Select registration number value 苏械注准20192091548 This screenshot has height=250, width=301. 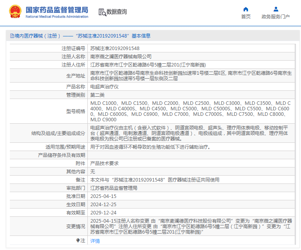pyautogui.click(x=115, y=49)
